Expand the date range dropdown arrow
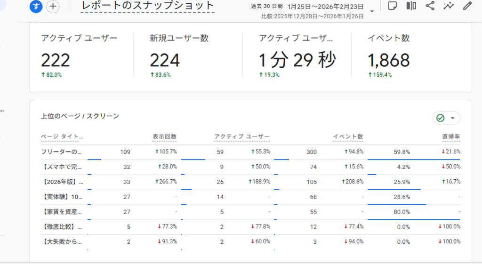This screenshot has width=482, height=264. coord(372,11)
